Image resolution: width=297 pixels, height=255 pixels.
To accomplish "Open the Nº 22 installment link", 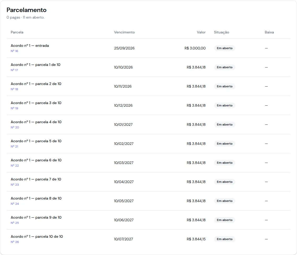I will [15, 166].
